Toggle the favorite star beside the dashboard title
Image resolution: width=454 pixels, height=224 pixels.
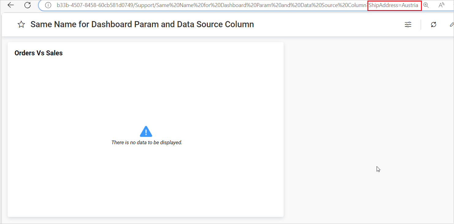[21, 24]
